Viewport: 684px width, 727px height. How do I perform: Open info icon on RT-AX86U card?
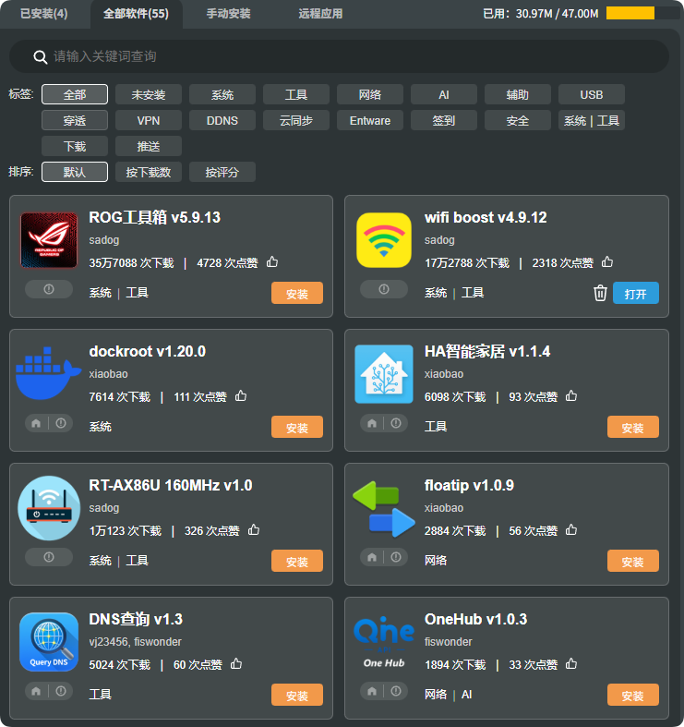coord(49,557)
